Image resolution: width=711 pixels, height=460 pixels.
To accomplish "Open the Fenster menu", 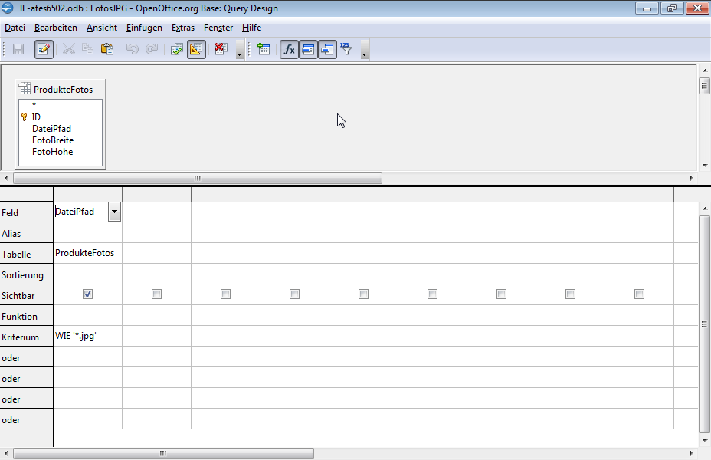I will point(218,28).
